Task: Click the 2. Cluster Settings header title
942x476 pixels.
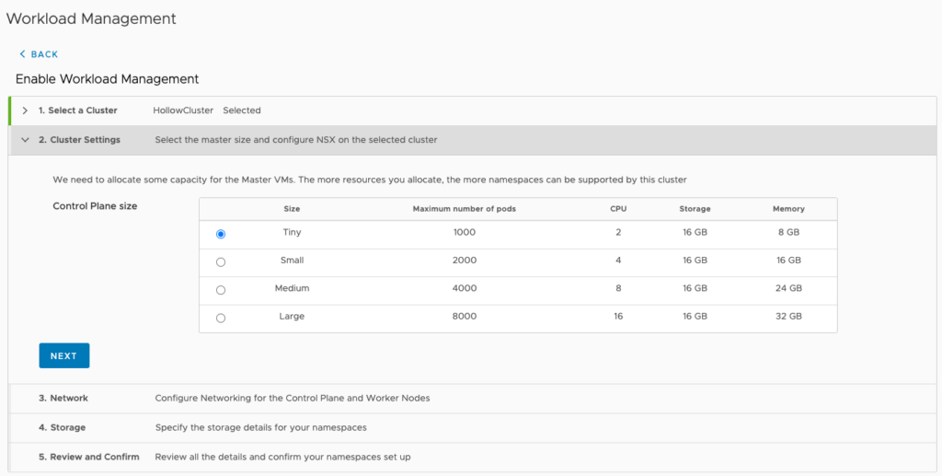Action: click(79, 140)
